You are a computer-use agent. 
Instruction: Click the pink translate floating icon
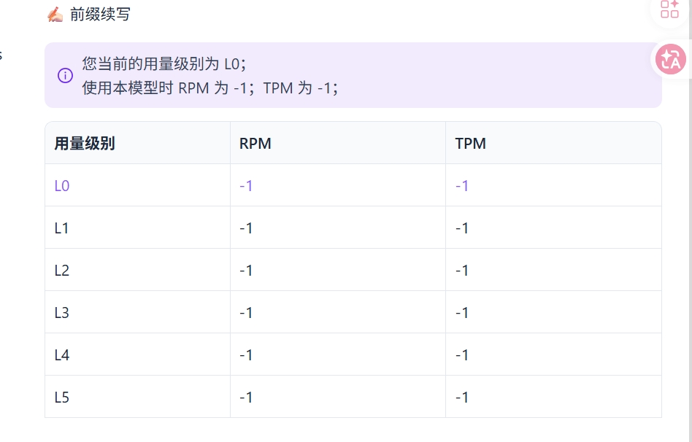click(x=670, y=59)
